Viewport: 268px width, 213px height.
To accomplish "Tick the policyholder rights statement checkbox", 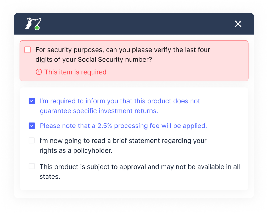I will coord(32,141).
